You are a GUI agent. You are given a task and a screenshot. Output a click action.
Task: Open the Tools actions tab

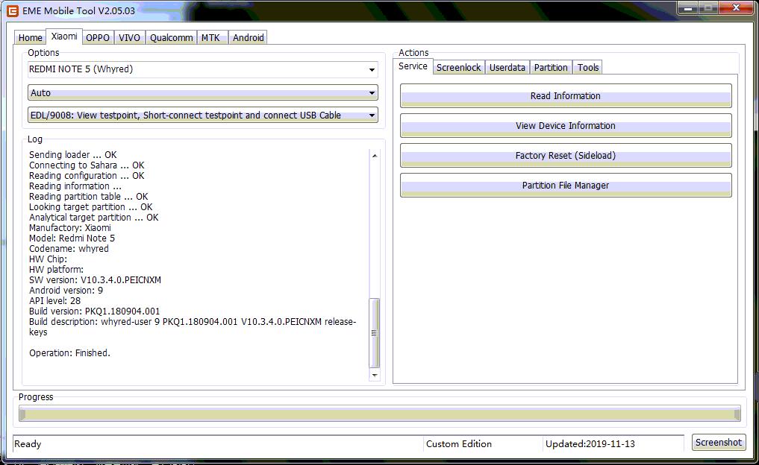pos(588,68)
